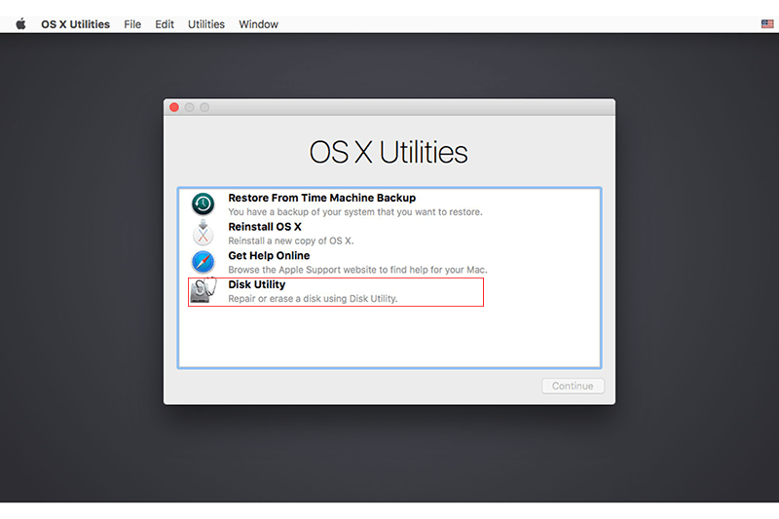This screenshot has width=779, height=519.
Task: Click the Continue button
Action: click(x=573, y=386)
